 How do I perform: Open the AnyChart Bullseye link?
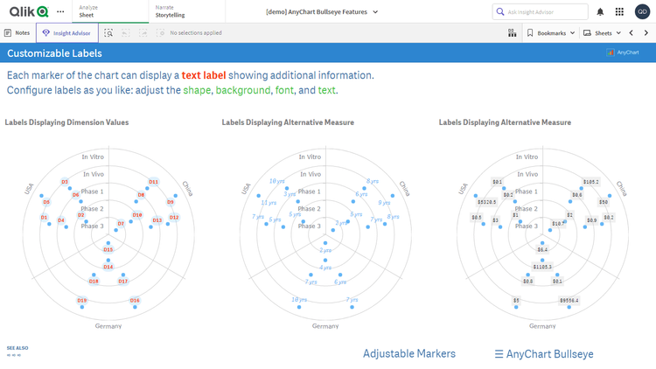point(543,353)
